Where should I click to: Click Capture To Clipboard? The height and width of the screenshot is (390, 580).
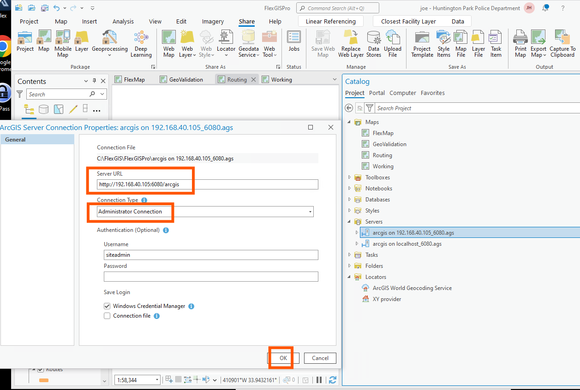pyautogui.click(x=562, y=44)
